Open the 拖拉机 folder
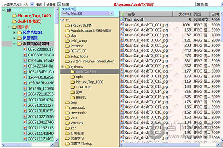Image resolution: width=223 pixels, height=148 pixels. pos(81,97)
